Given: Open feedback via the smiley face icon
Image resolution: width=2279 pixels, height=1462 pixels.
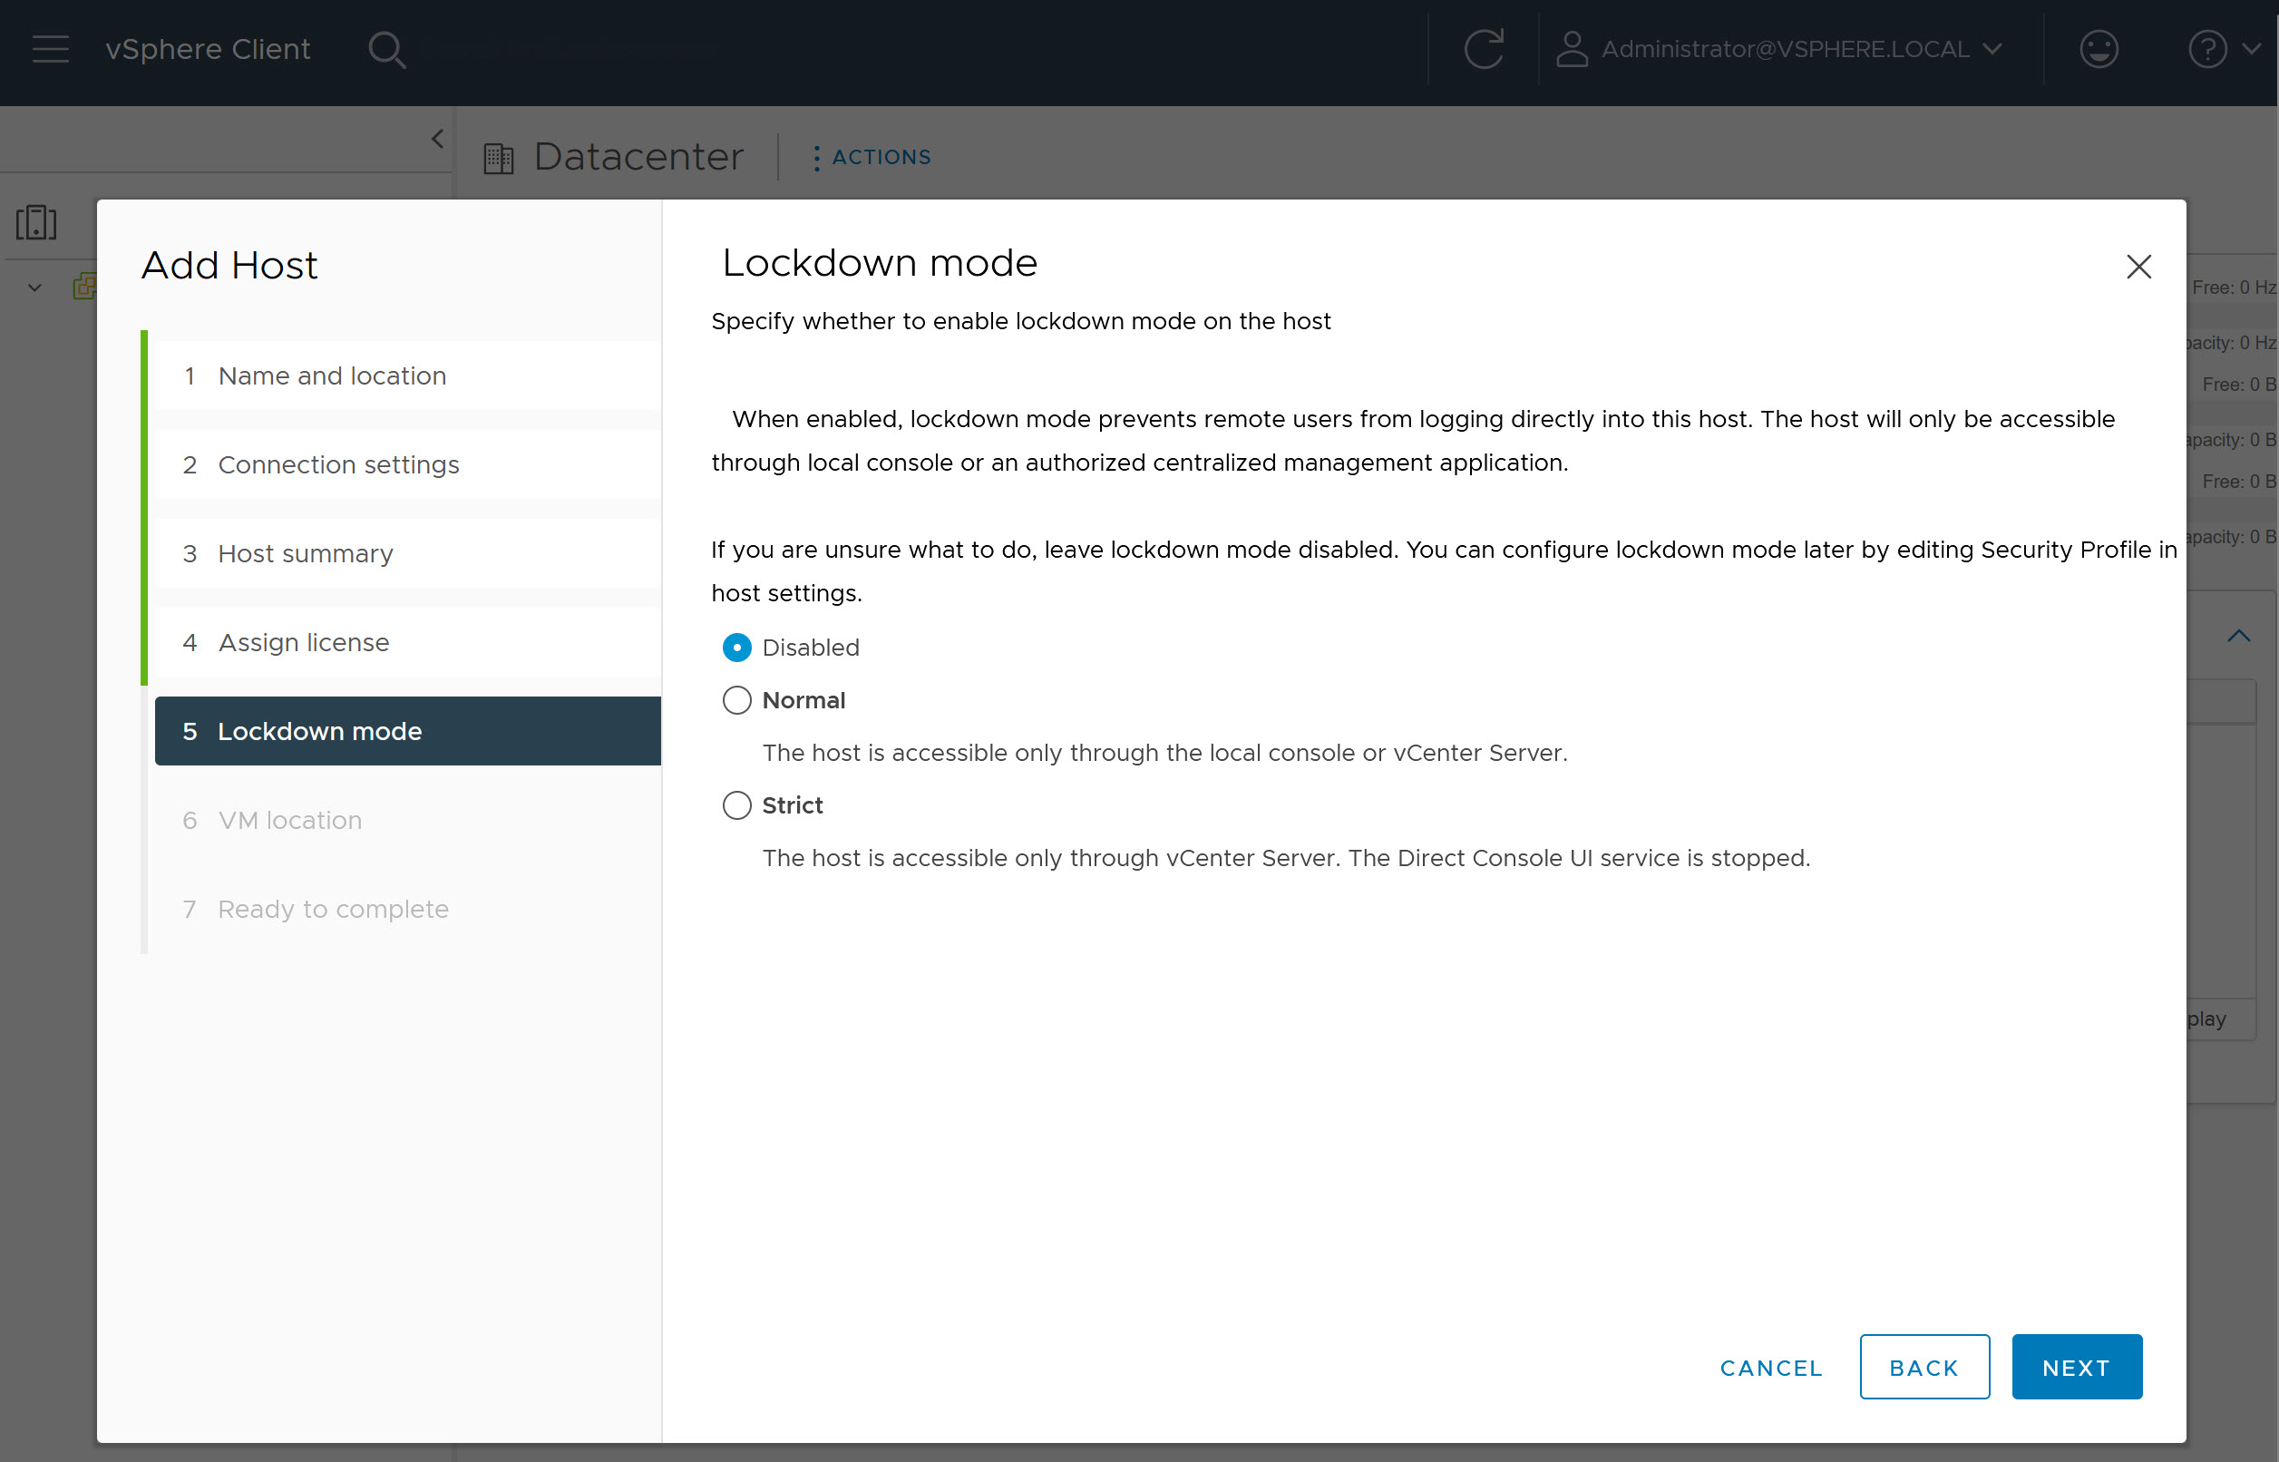Looking at the screenshot, I should [2099, 49].
